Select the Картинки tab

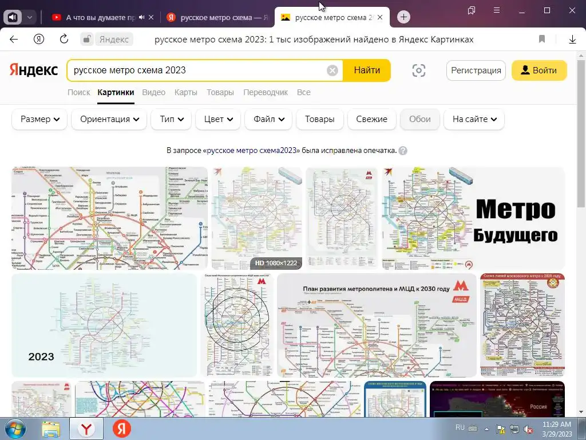(116, 92)
